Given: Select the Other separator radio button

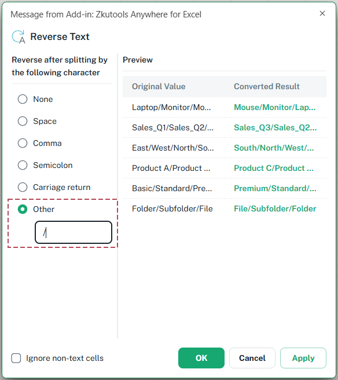Looking at the screenshot, I should [x=23, y=209].
